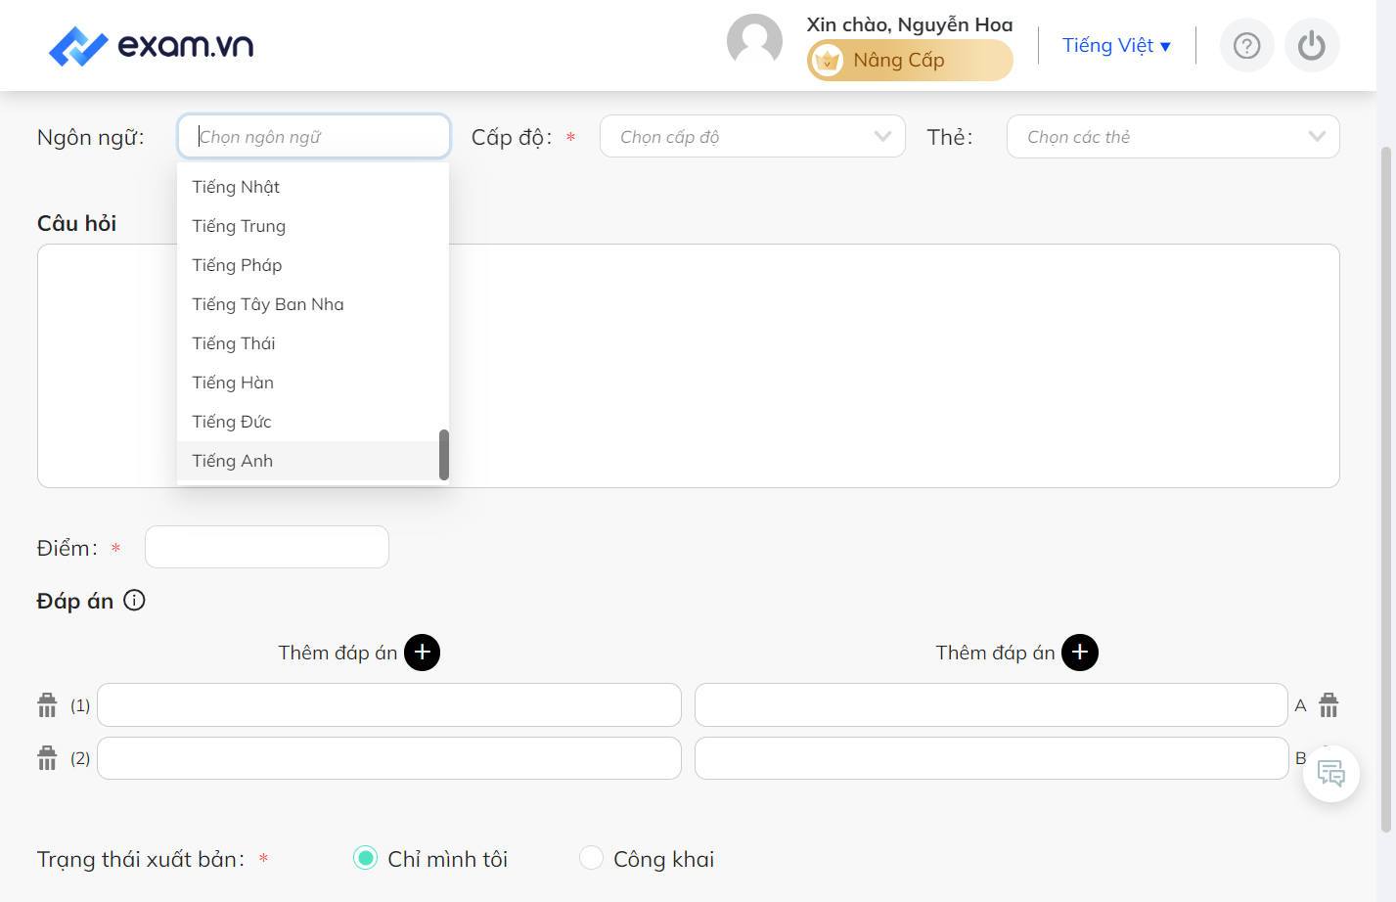Click the page vertical scrollbar
Image resolution: width=1396 pixels, height=902 pixels.
pos(1385,489)
